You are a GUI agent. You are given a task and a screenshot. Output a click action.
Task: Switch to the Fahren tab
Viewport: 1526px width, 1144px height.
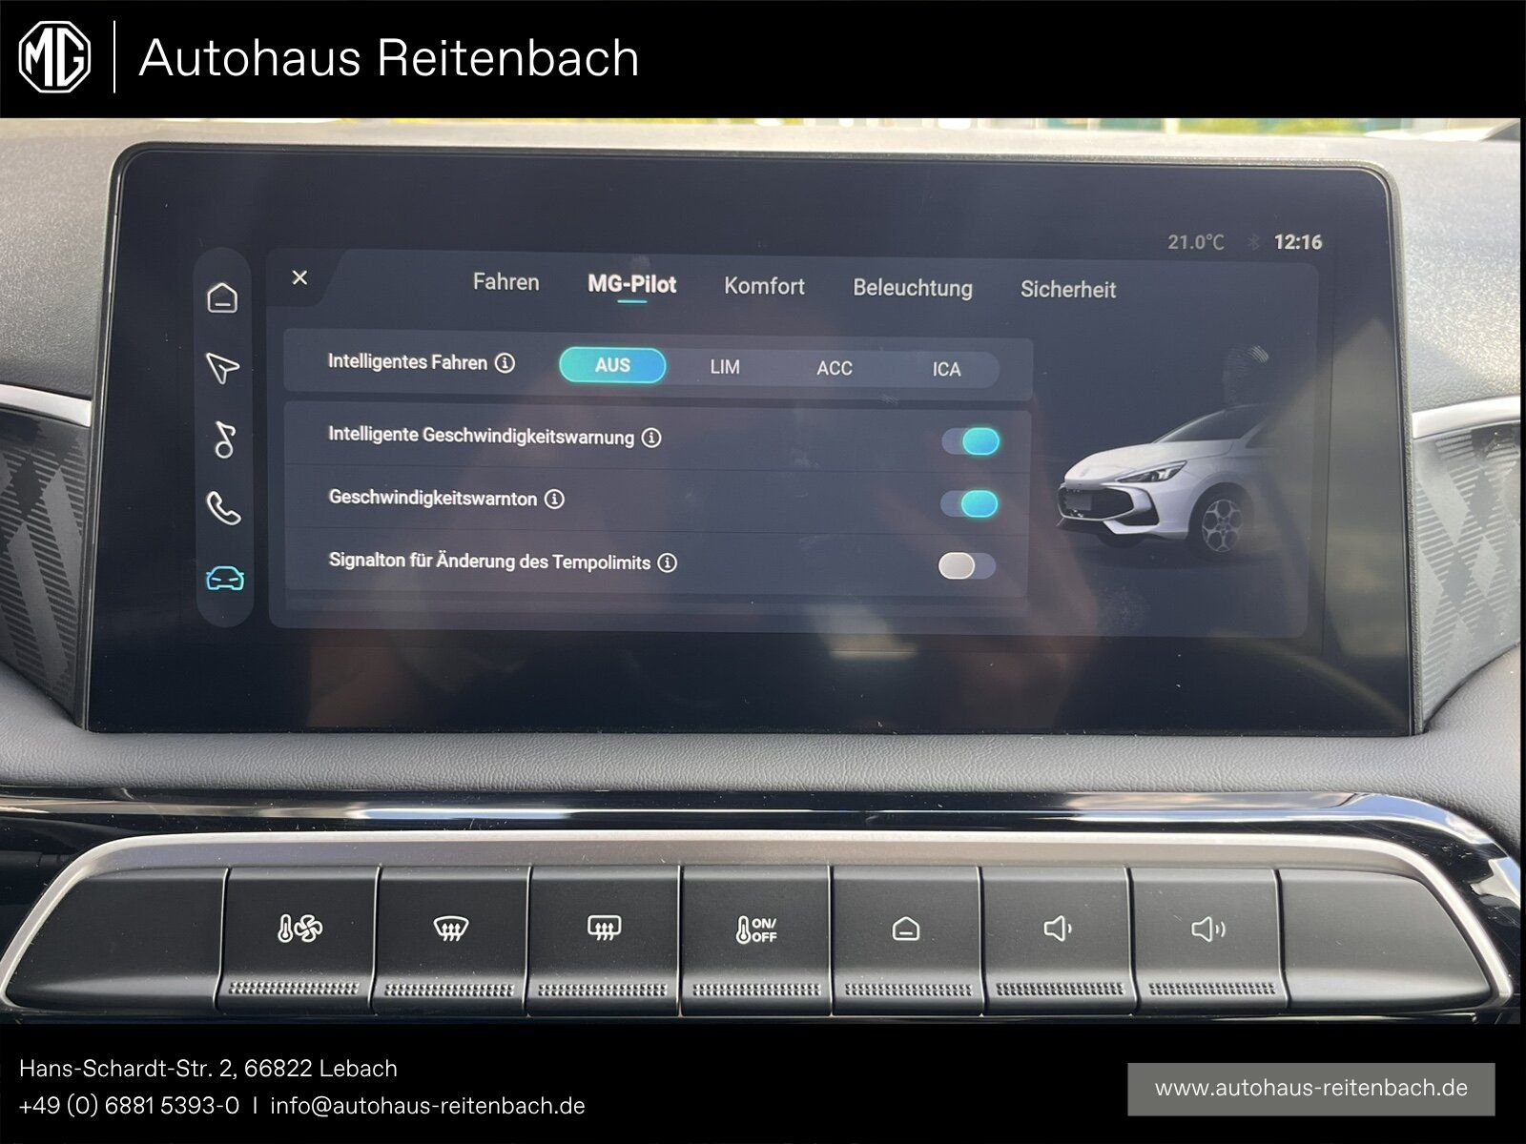point(505,282)
